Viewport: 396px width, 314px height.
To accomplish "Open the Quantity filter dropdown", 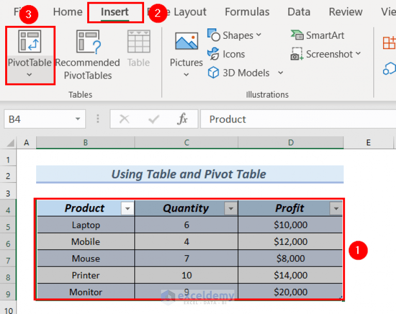I will coord(231,209).
